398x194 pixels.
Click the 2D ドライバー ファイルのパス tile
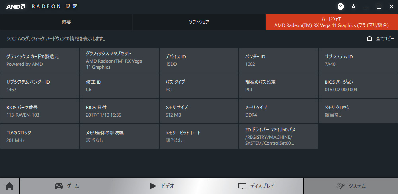point(279,136)
